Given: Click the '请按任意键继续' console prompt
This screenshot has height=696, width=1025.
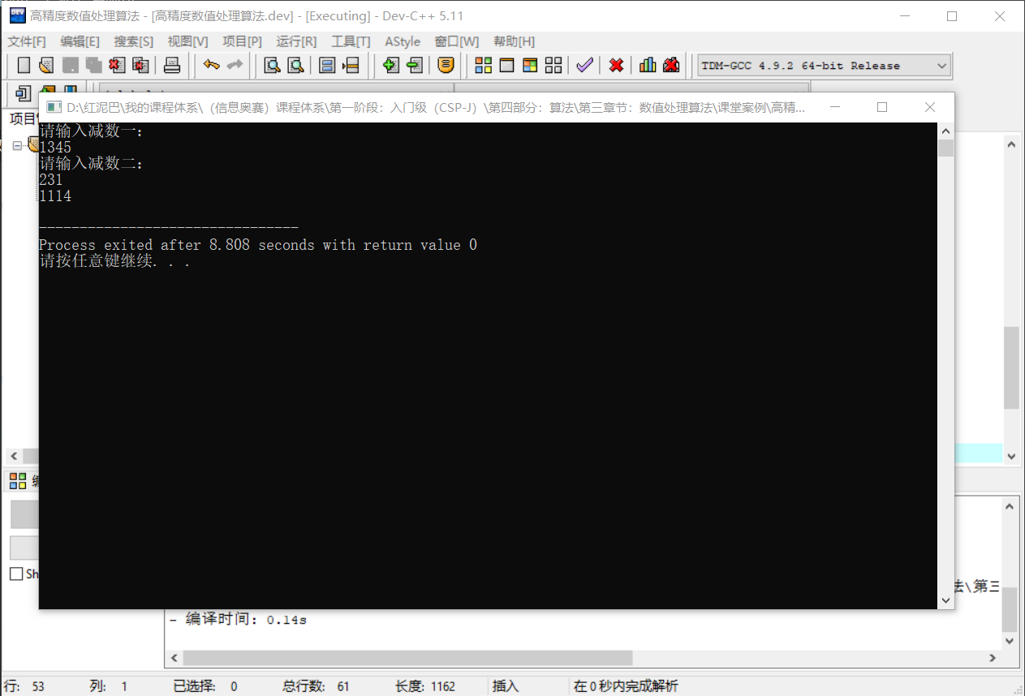Looking at the screenshot, I should tap(114, 261).
